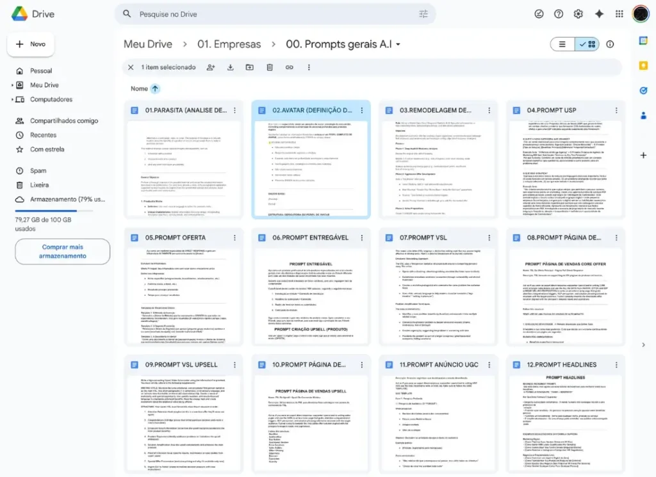Screen dimensions: 656x477
Task: Open the Gemini sparkle icon in header
Action: 599,14
